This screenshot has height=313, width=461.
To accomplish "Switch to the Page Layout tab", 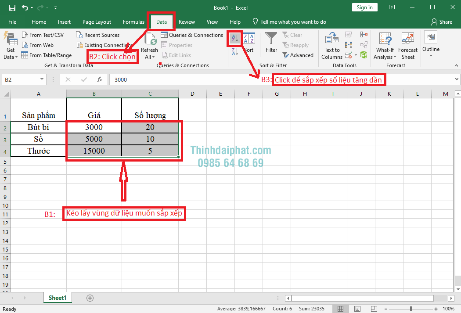I will (x=97, y=22).
